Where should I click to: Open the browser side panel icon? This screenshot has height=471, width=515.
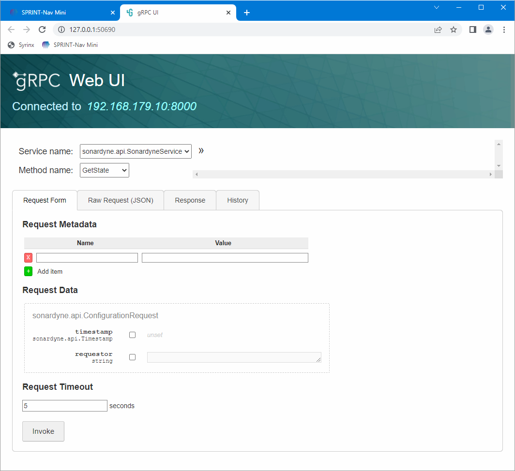click(x=473, y=29)
